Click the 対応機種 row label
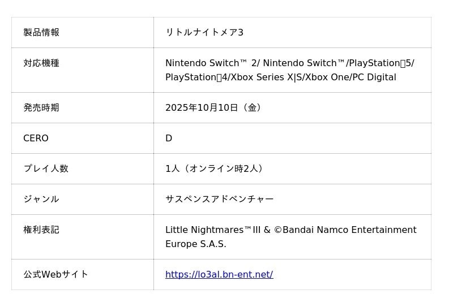The image size is (453, 307). point(41,63)
